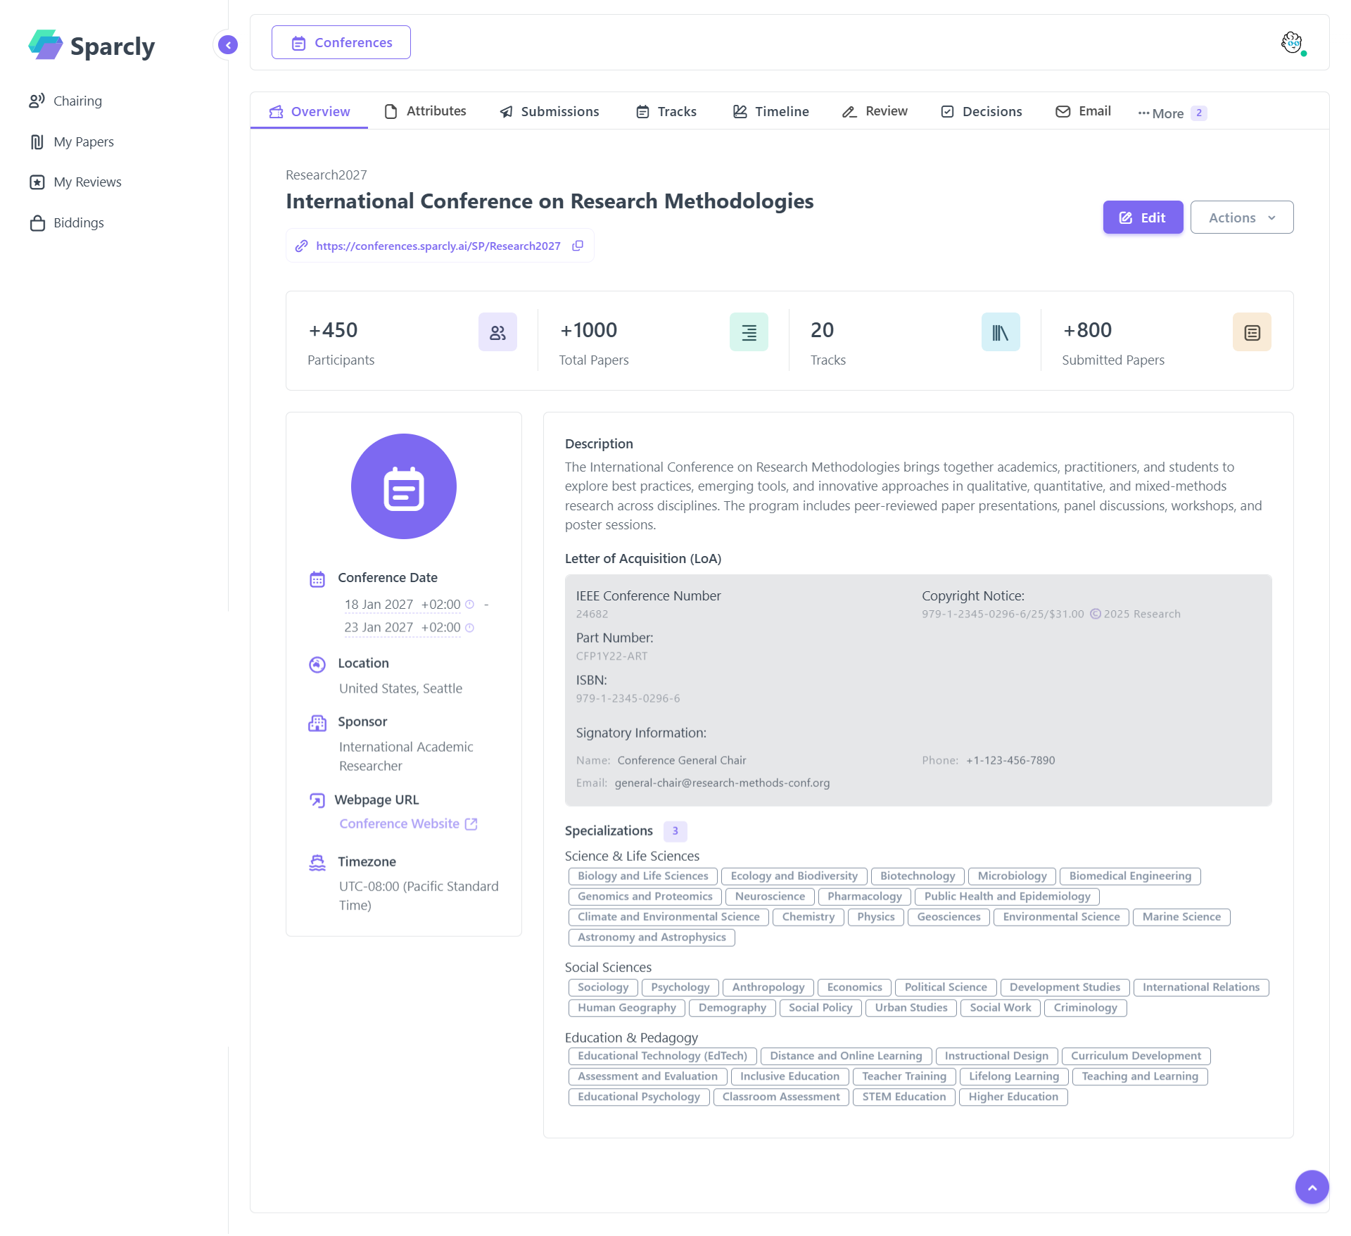The height and width of the screenshot is (1236, 1351).
Task: Click the Tracks library icon
Action: 1000,332
